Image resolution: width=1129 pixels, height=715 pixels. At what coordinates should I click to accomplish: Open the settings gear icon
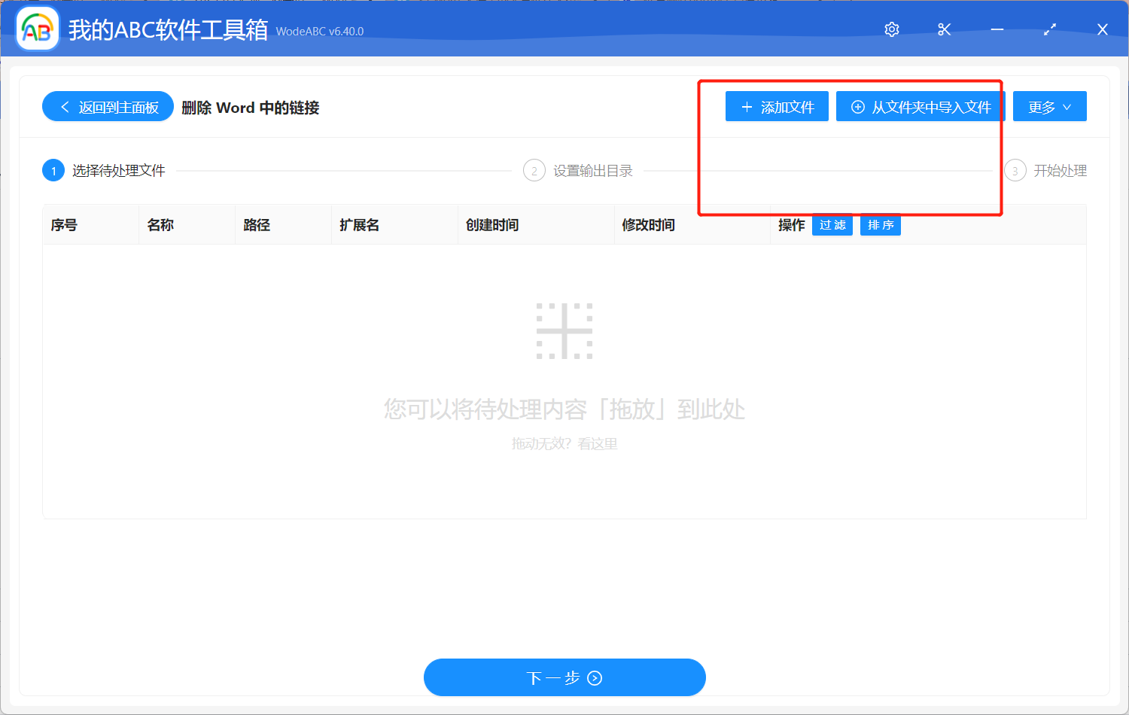pos(891,29)
